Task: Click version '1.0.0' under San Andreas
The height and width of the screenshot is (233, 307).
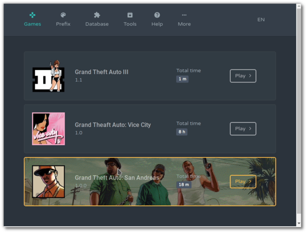Action: (81, 185)
